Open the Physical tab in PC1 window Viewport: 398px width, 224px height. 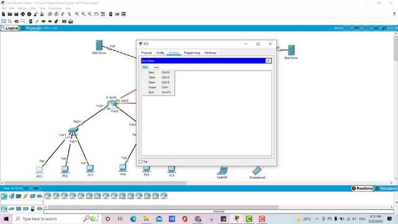pos(146,53)
